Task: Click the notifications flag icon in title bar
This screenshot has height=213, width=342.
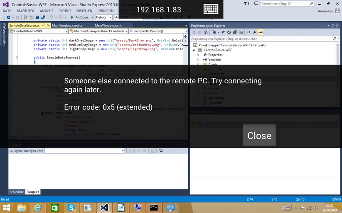Action: point(246,3)
